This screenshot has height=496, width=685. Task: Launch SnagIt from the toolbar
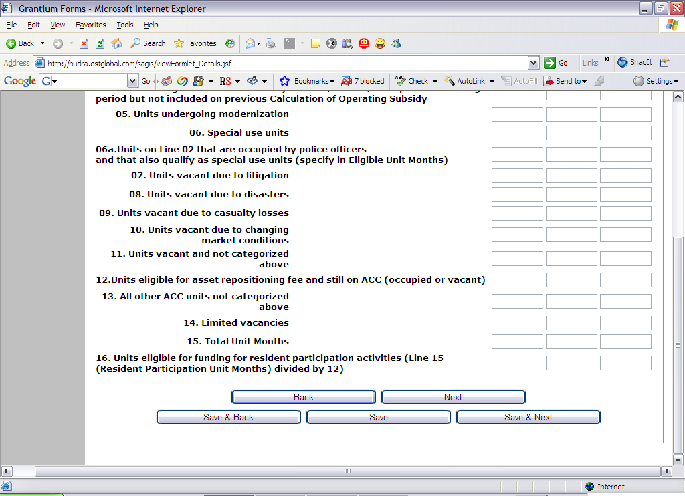point(635,62)
